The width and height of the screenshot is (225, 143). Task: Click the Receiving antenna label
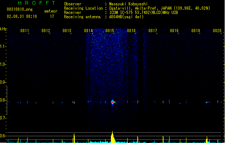82,17
